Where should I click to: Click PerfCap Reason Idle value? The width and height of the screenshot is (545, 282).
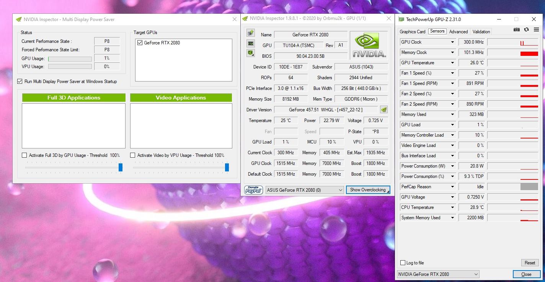tap(472, 187)
